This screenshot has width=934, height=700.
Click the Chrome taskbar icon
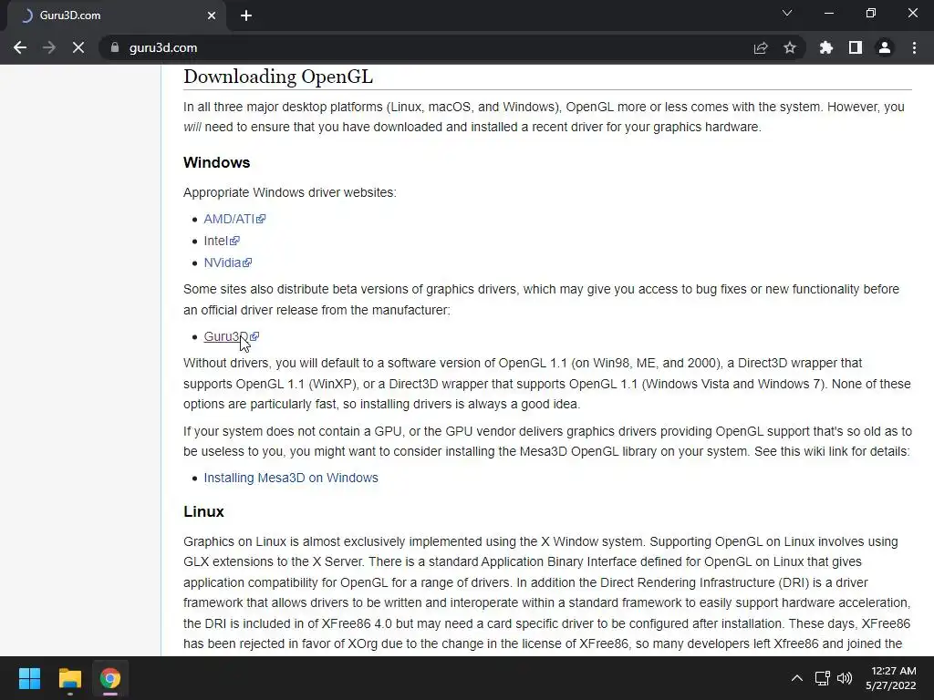(x=110, y=678)
